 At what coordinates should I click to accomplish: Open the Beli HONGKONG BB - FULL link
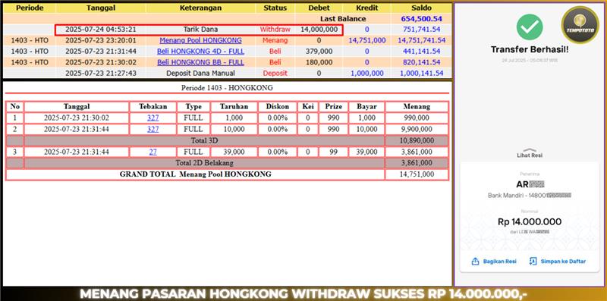click(x=200, y=62)
